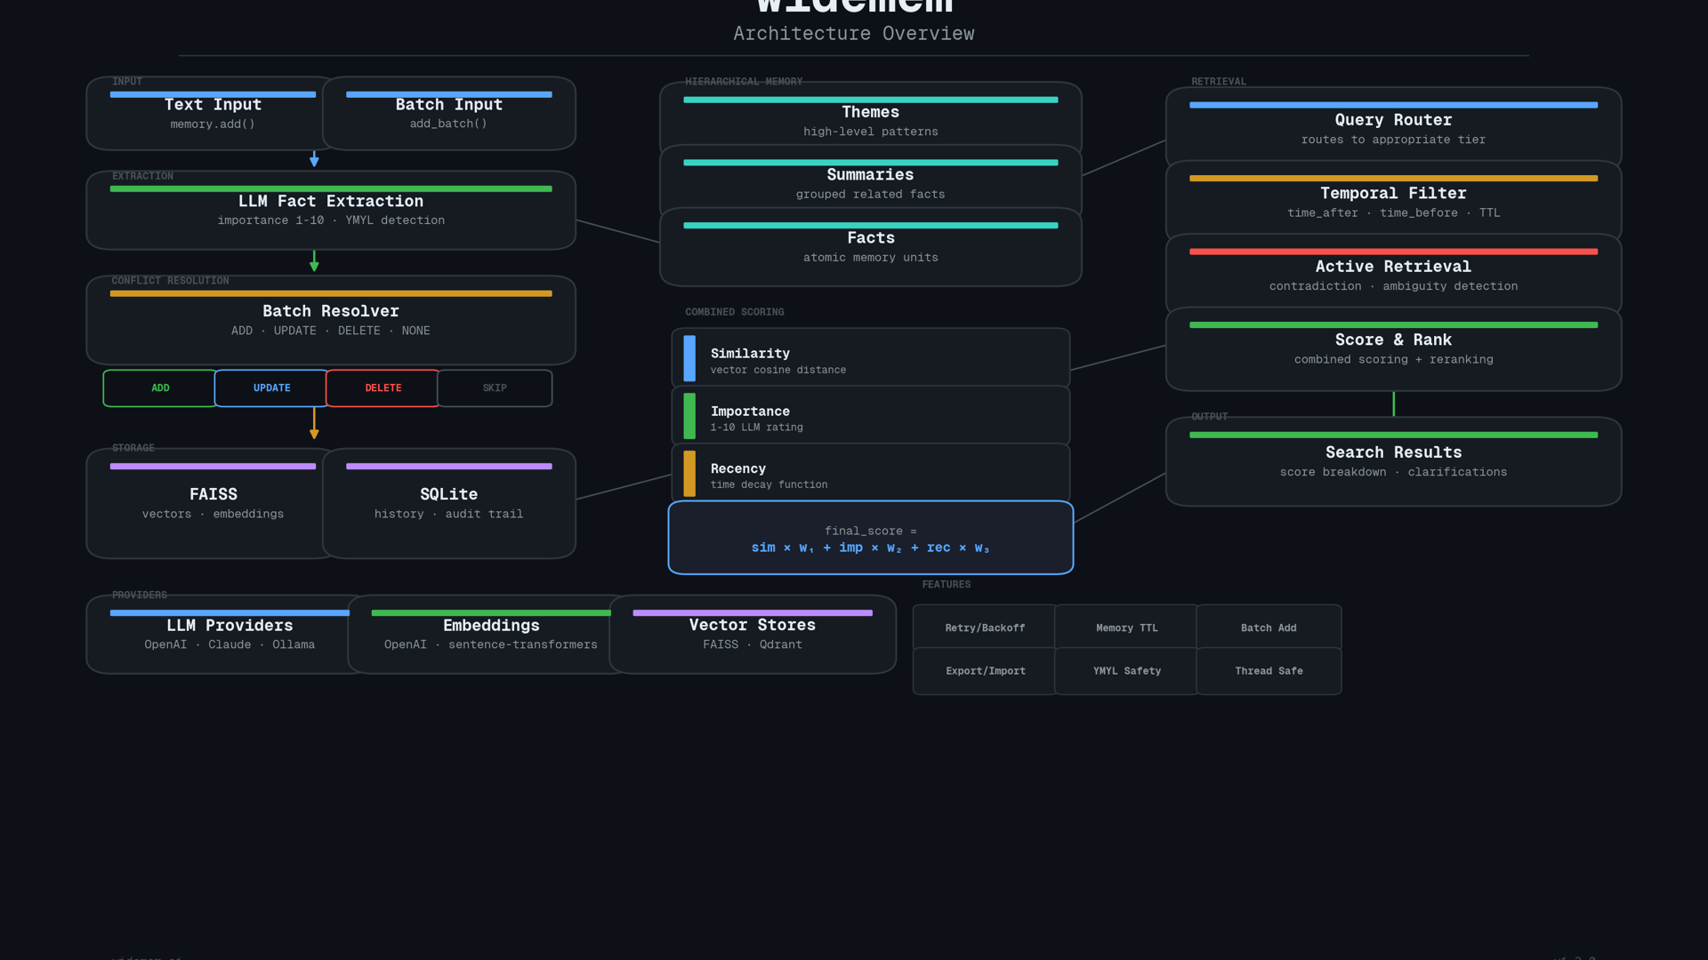This screenshot has height=960, width=1708.
Task: Click the UPDATE action button
Action: point(271,388)
